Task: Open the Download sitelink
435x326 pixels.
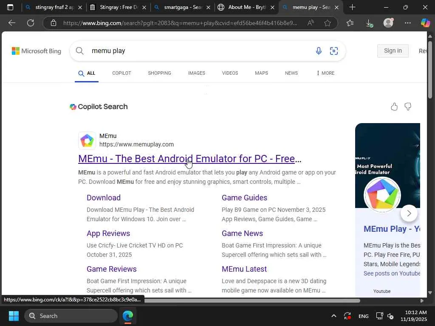Action: [x=104, y=198]
